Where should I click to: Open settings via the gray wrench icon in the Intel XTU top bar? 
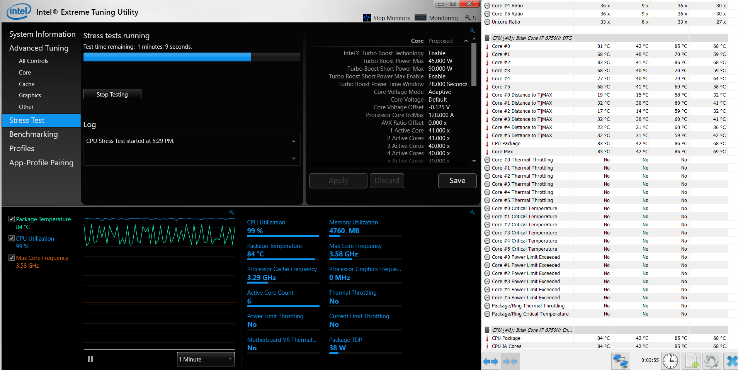tap(468, 18)
